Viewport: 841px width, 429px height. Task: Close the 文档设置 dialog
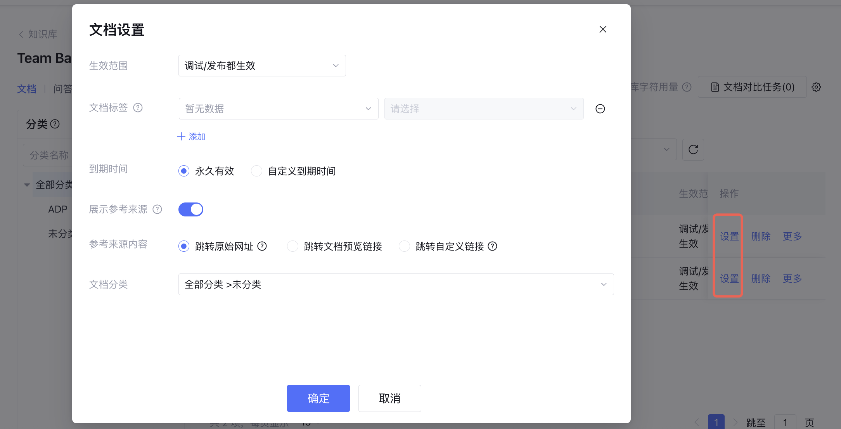point(603,29)
